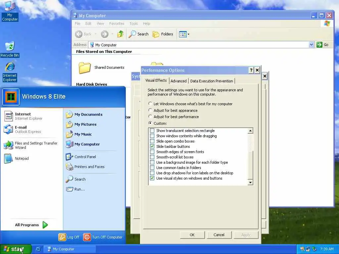
Task: Click Internet Explorer quick launch icon
Action: pos(38,249)
